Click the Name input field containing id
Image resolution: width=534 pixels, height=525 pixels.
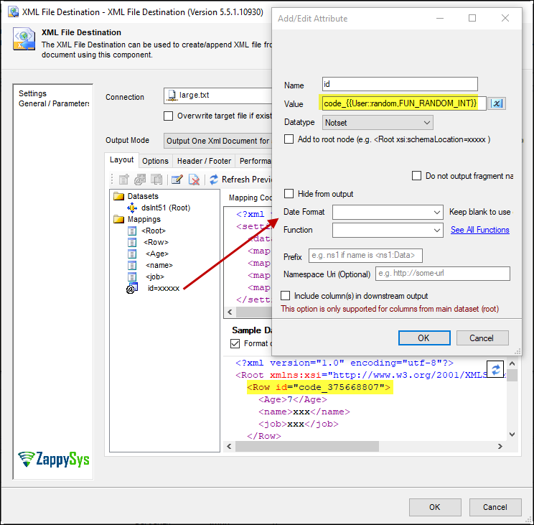[400, 84]
